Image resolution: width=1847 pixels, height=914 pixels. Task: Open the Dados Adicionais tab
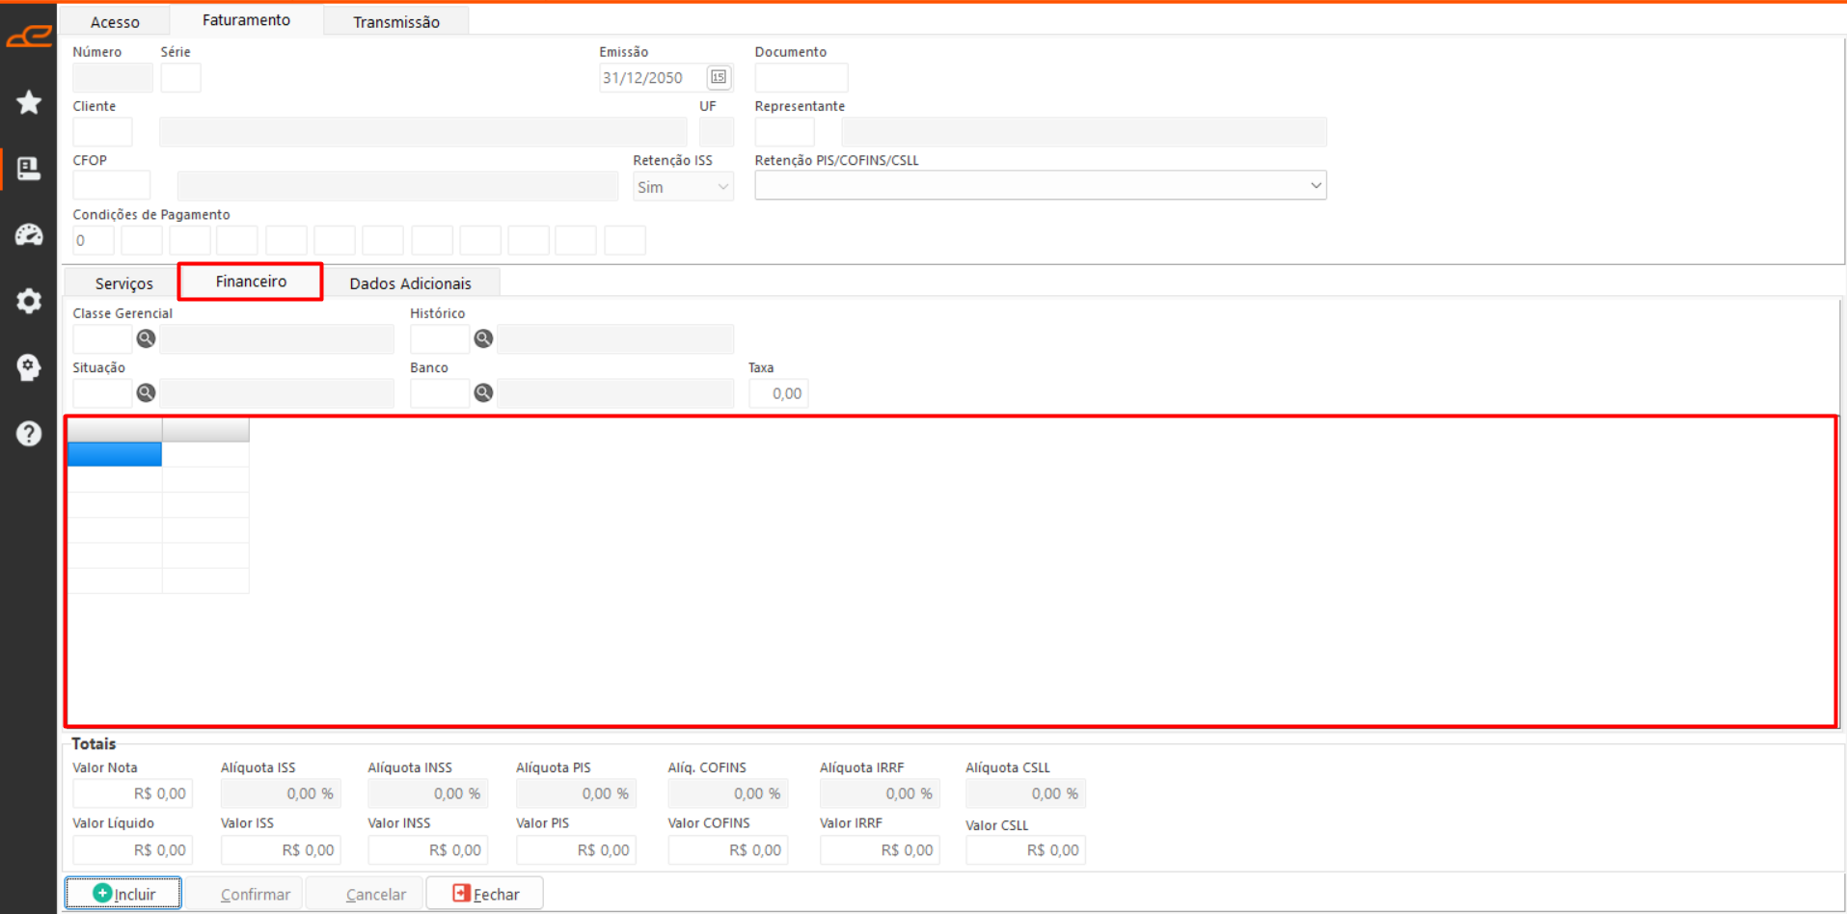pos(410,283)
